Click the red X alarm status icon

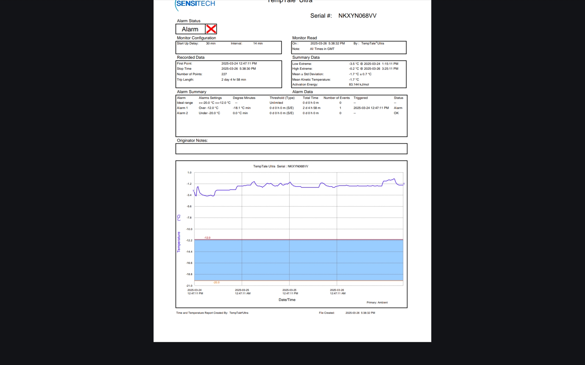(211, 29)
